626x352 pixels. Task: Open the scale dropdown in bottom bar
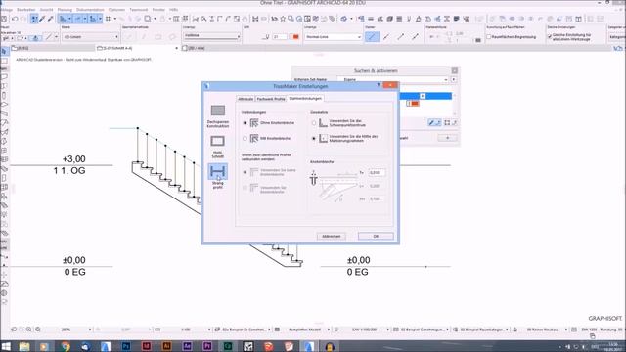[x=208, y=330]
